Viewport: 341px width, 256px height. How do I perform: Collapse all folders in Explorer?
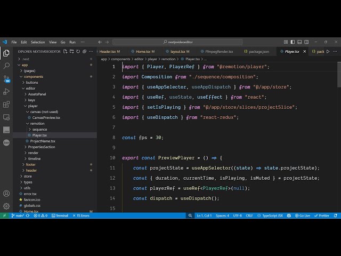84,51
